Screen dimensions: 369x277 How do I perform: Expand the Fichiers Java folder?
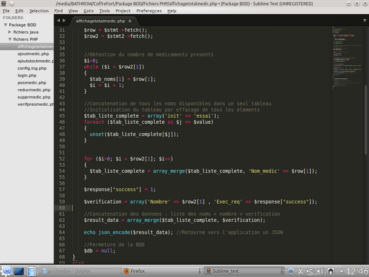tap(10, 31)
